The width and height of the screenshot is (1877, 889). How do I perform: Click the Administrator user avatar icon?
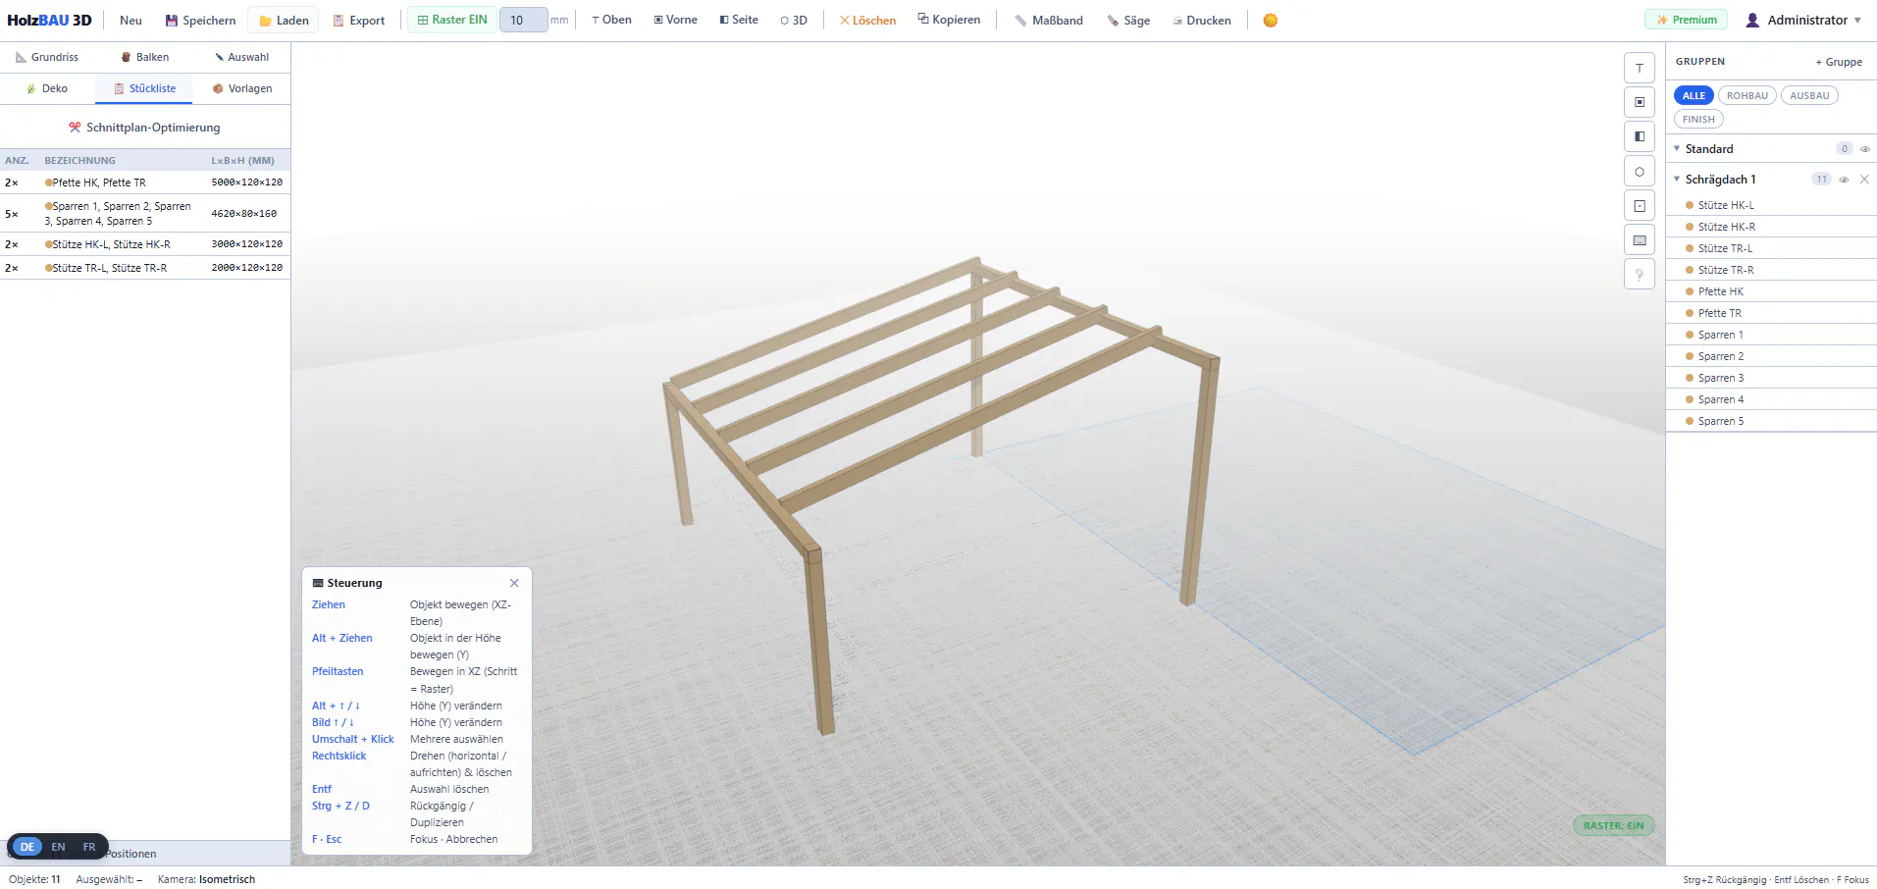(x=1752, y=20)
